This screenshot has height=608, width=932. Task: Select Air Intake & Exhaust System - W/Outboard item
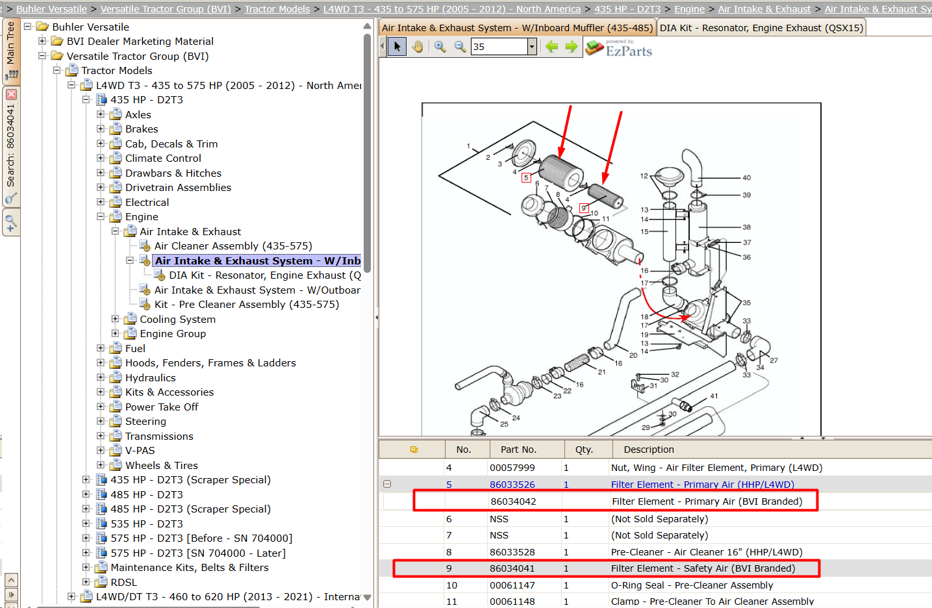coord(257,290)
